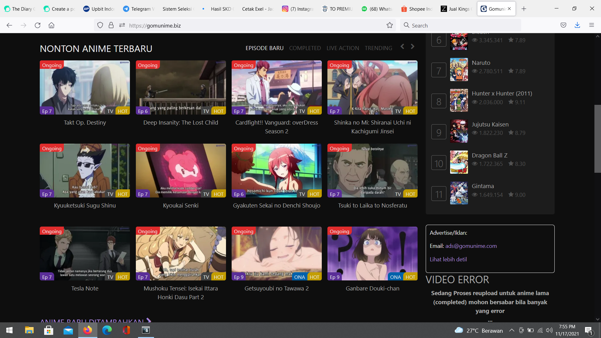Open Naruto in the popular list
This screenshot has width=601, height=338.
coord(481,63)
